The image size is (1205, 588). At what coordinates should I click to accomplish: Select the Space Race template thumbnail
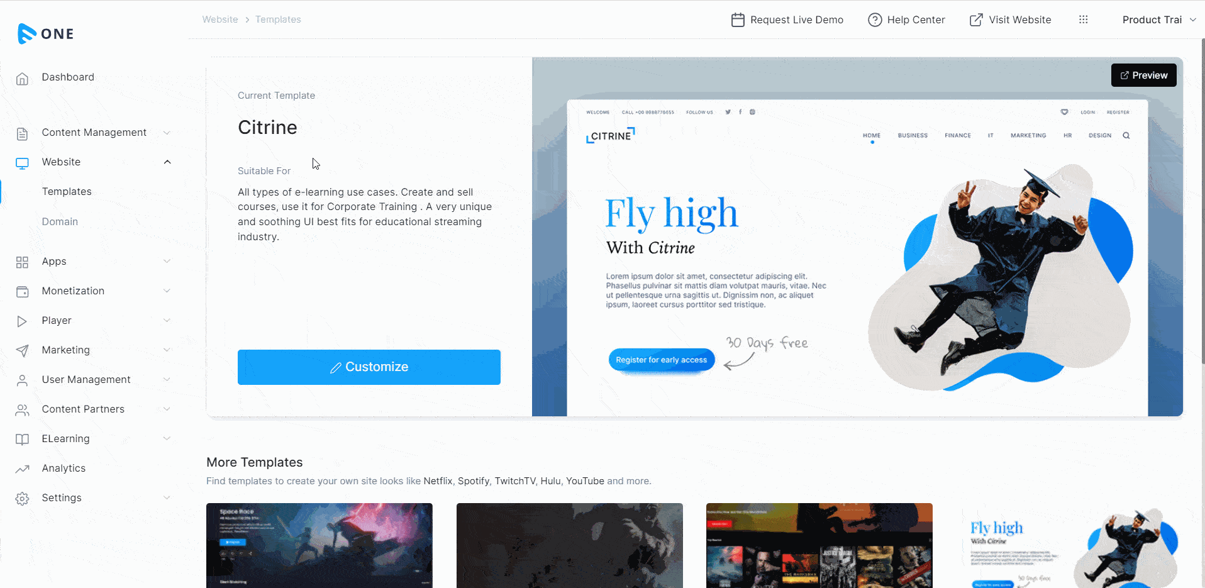point(319,545)
